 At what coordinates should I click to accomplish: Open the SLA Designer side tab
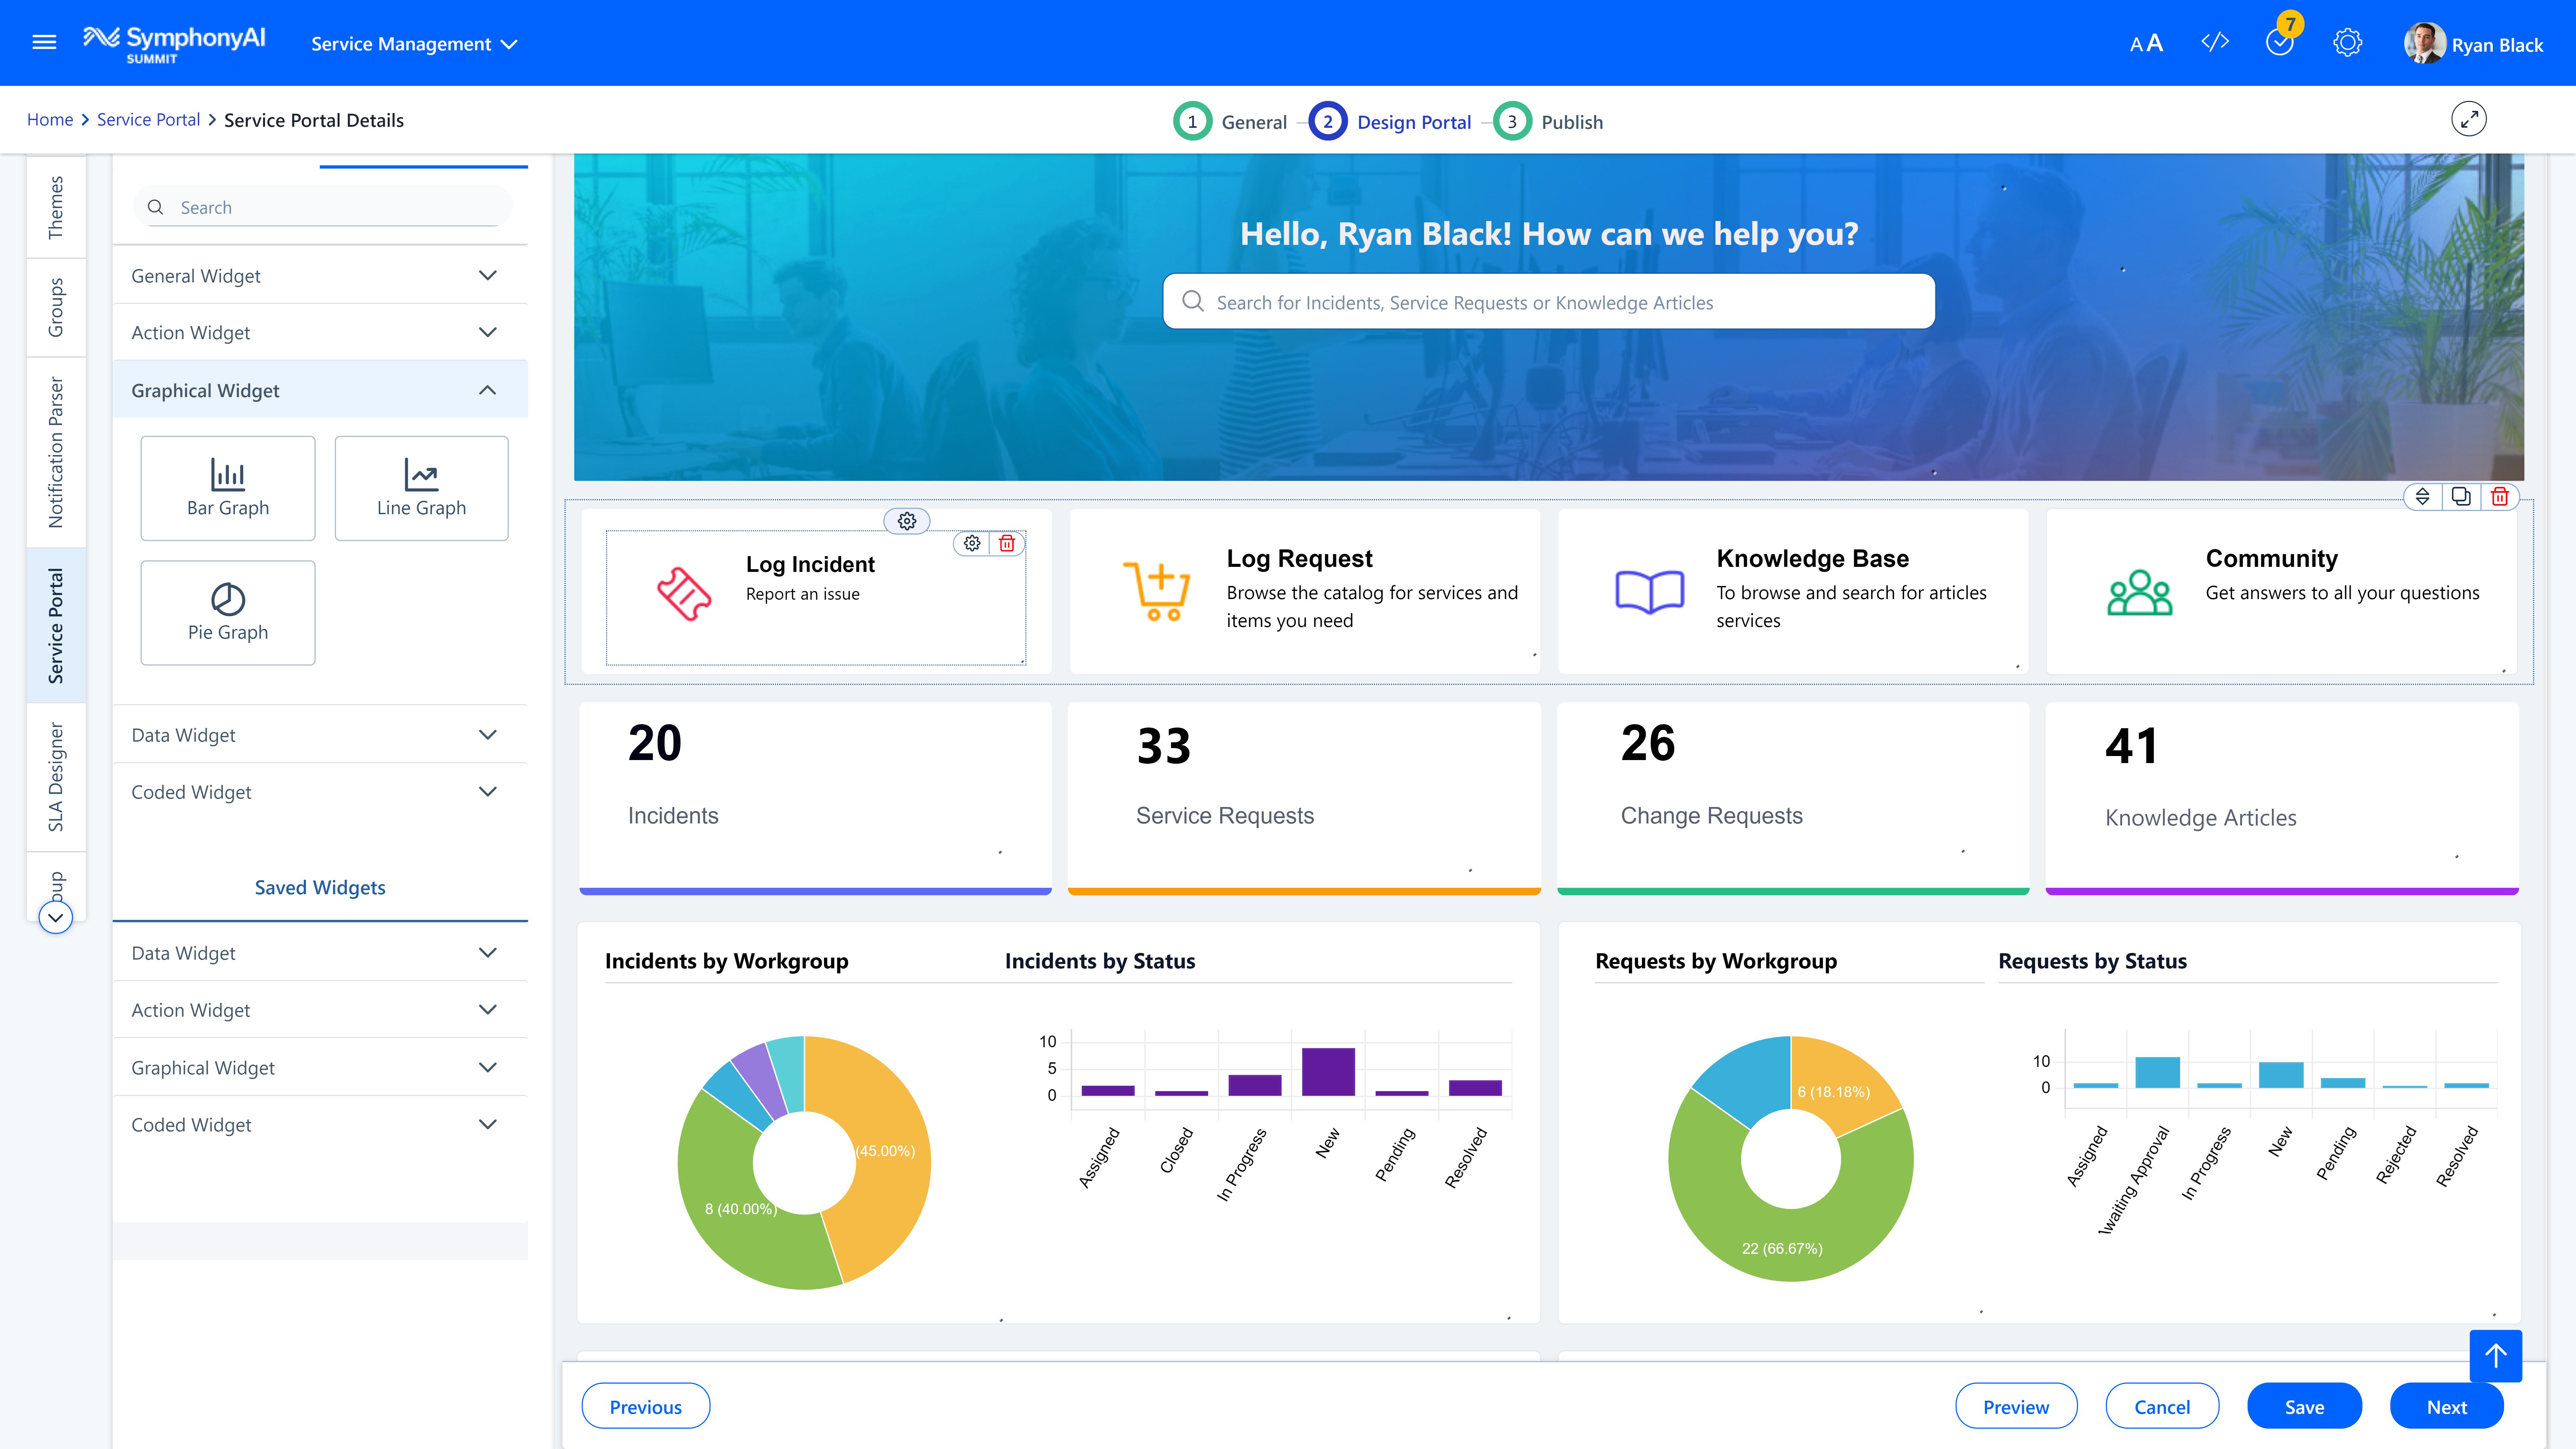(x=56, y=777)
